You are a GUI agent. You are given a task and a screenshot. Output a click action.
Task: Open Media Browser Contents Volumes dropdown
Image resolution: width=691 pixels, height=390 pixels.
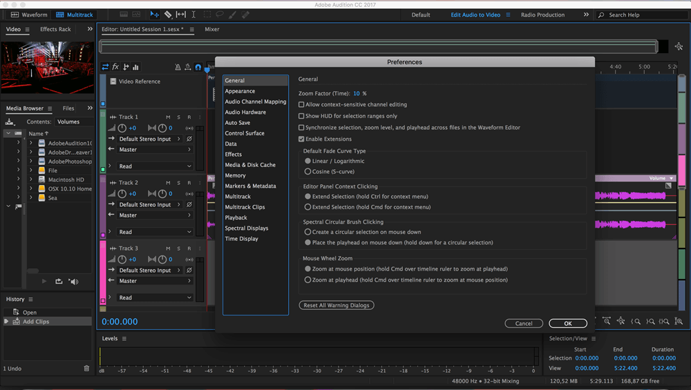(x=74, y=122)
